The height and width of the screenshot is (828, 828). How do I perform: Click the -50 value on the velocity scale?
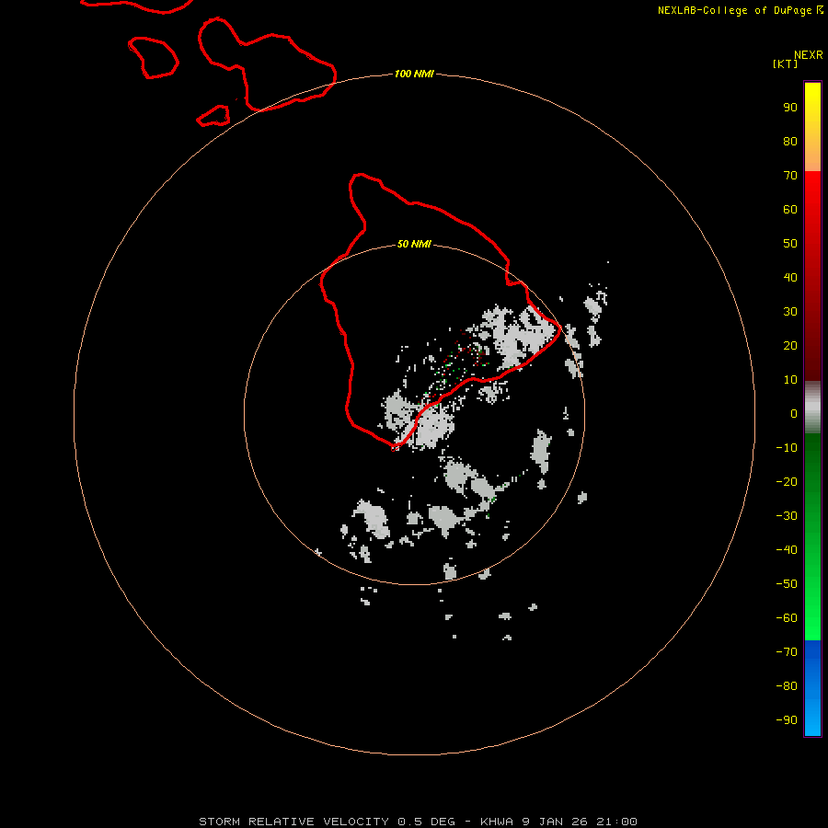(787, 583)
